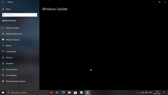Click the Troubleshoot wrench icon
Viewport: 168px width, 95px height.
point(3,51)
